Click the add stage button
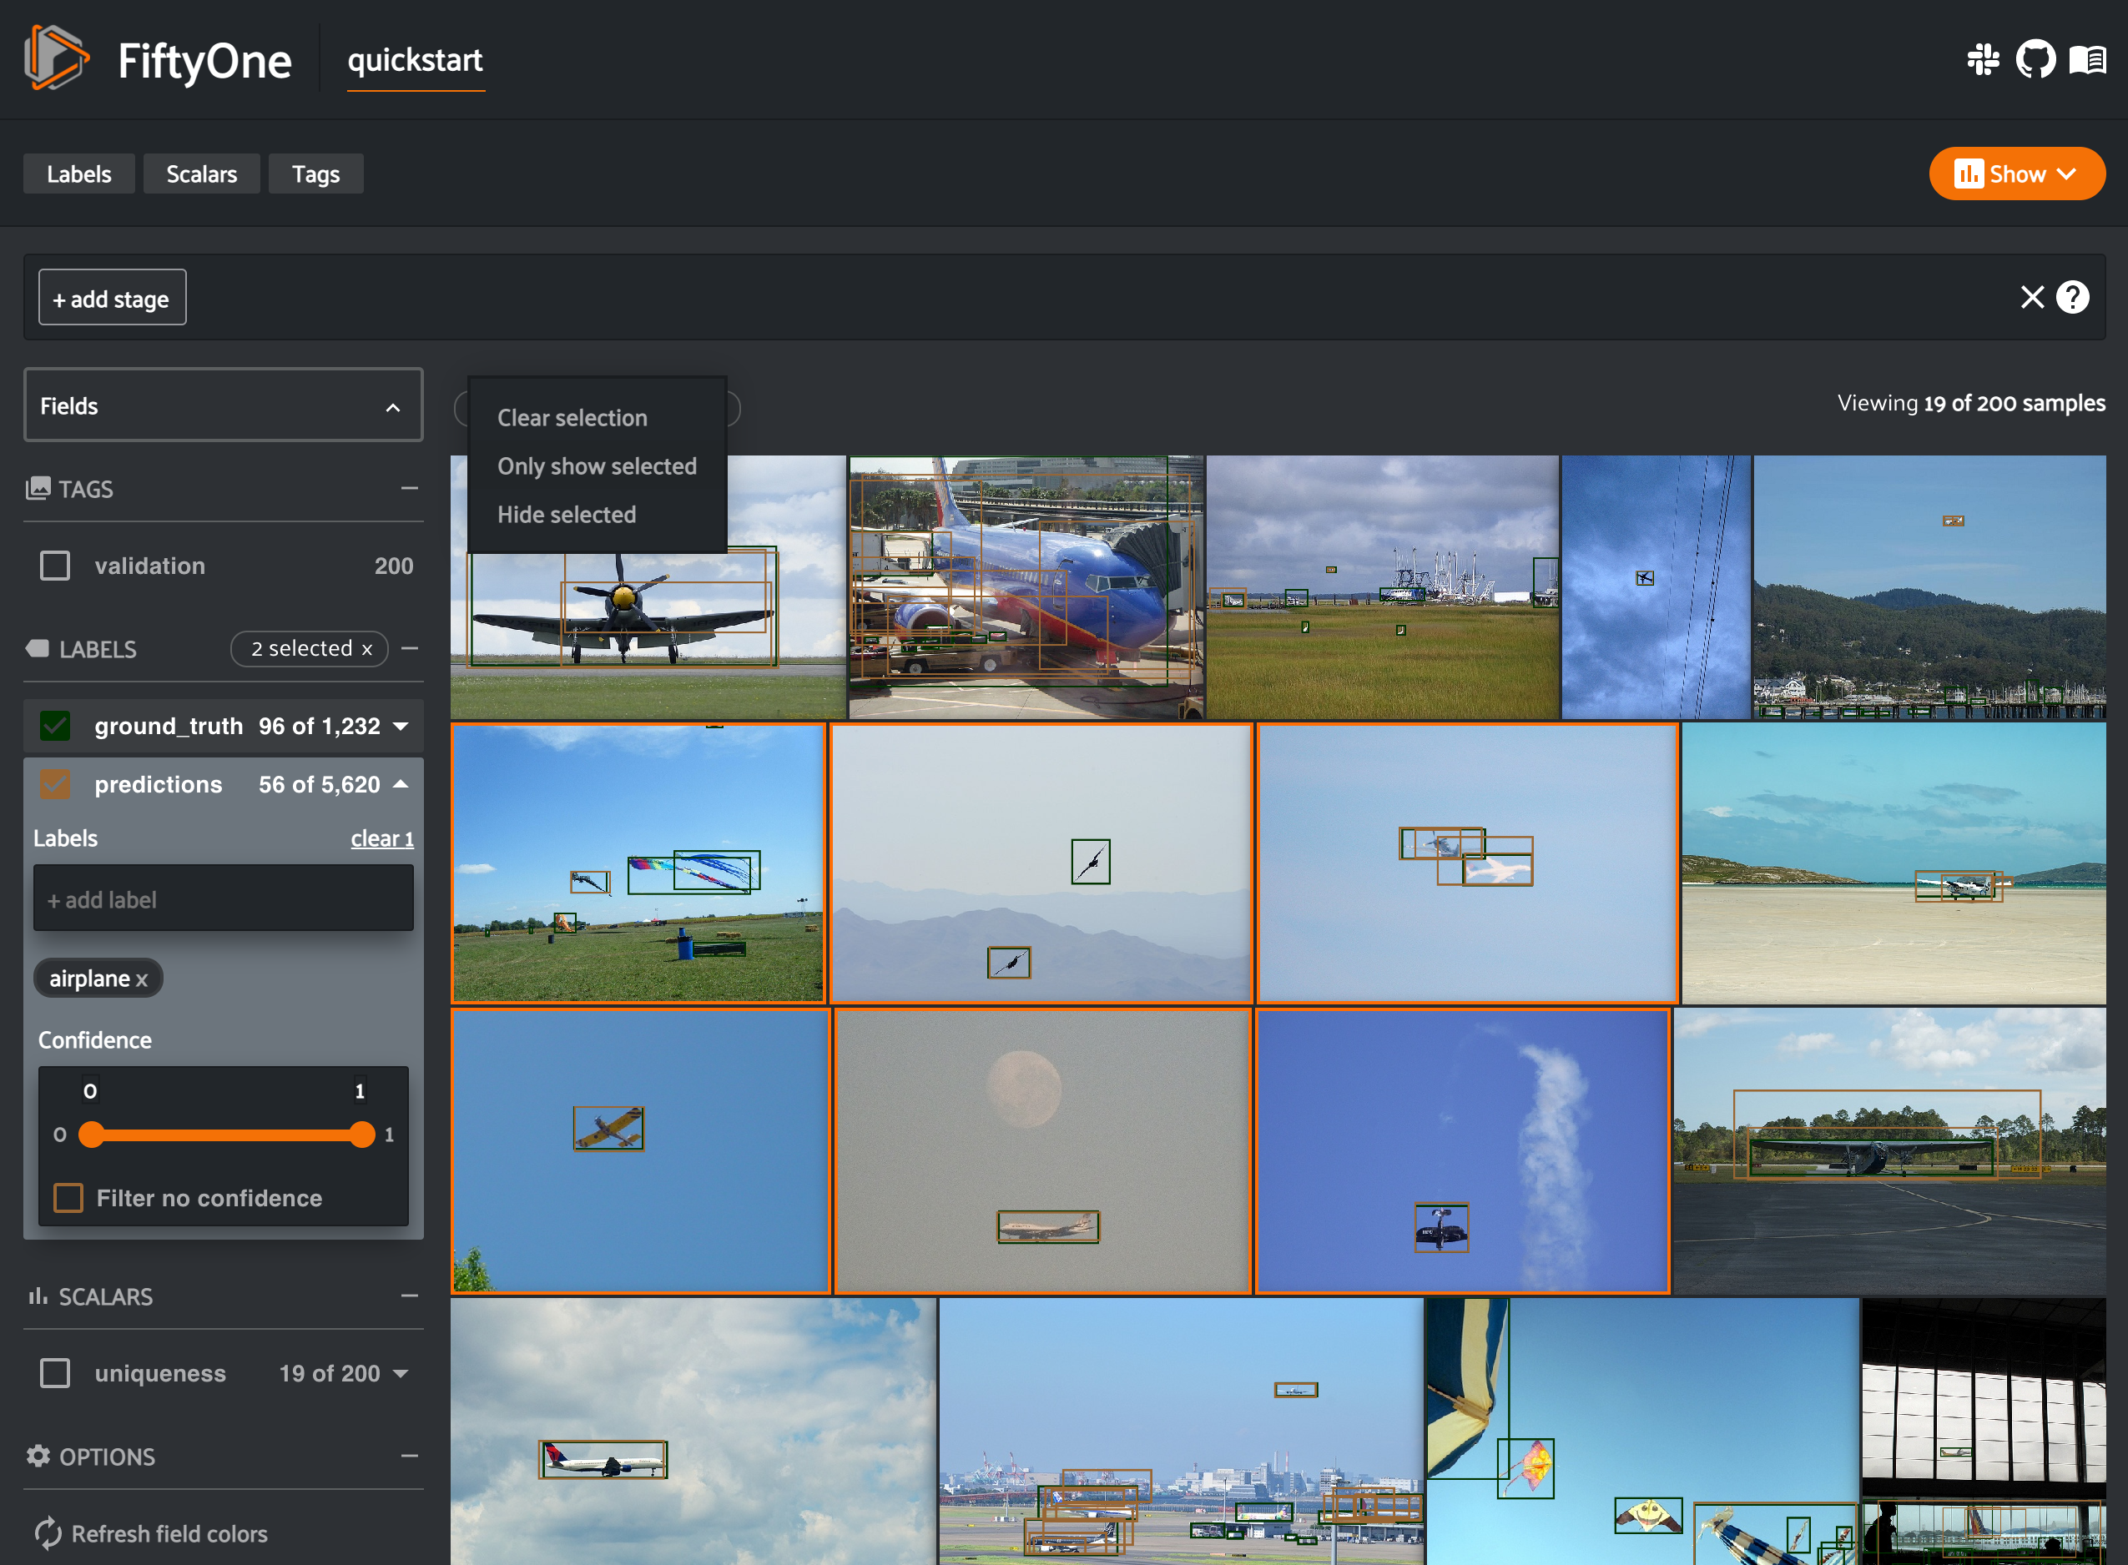Screen dimensions: 2128x1565 click(x=112, y=298)
